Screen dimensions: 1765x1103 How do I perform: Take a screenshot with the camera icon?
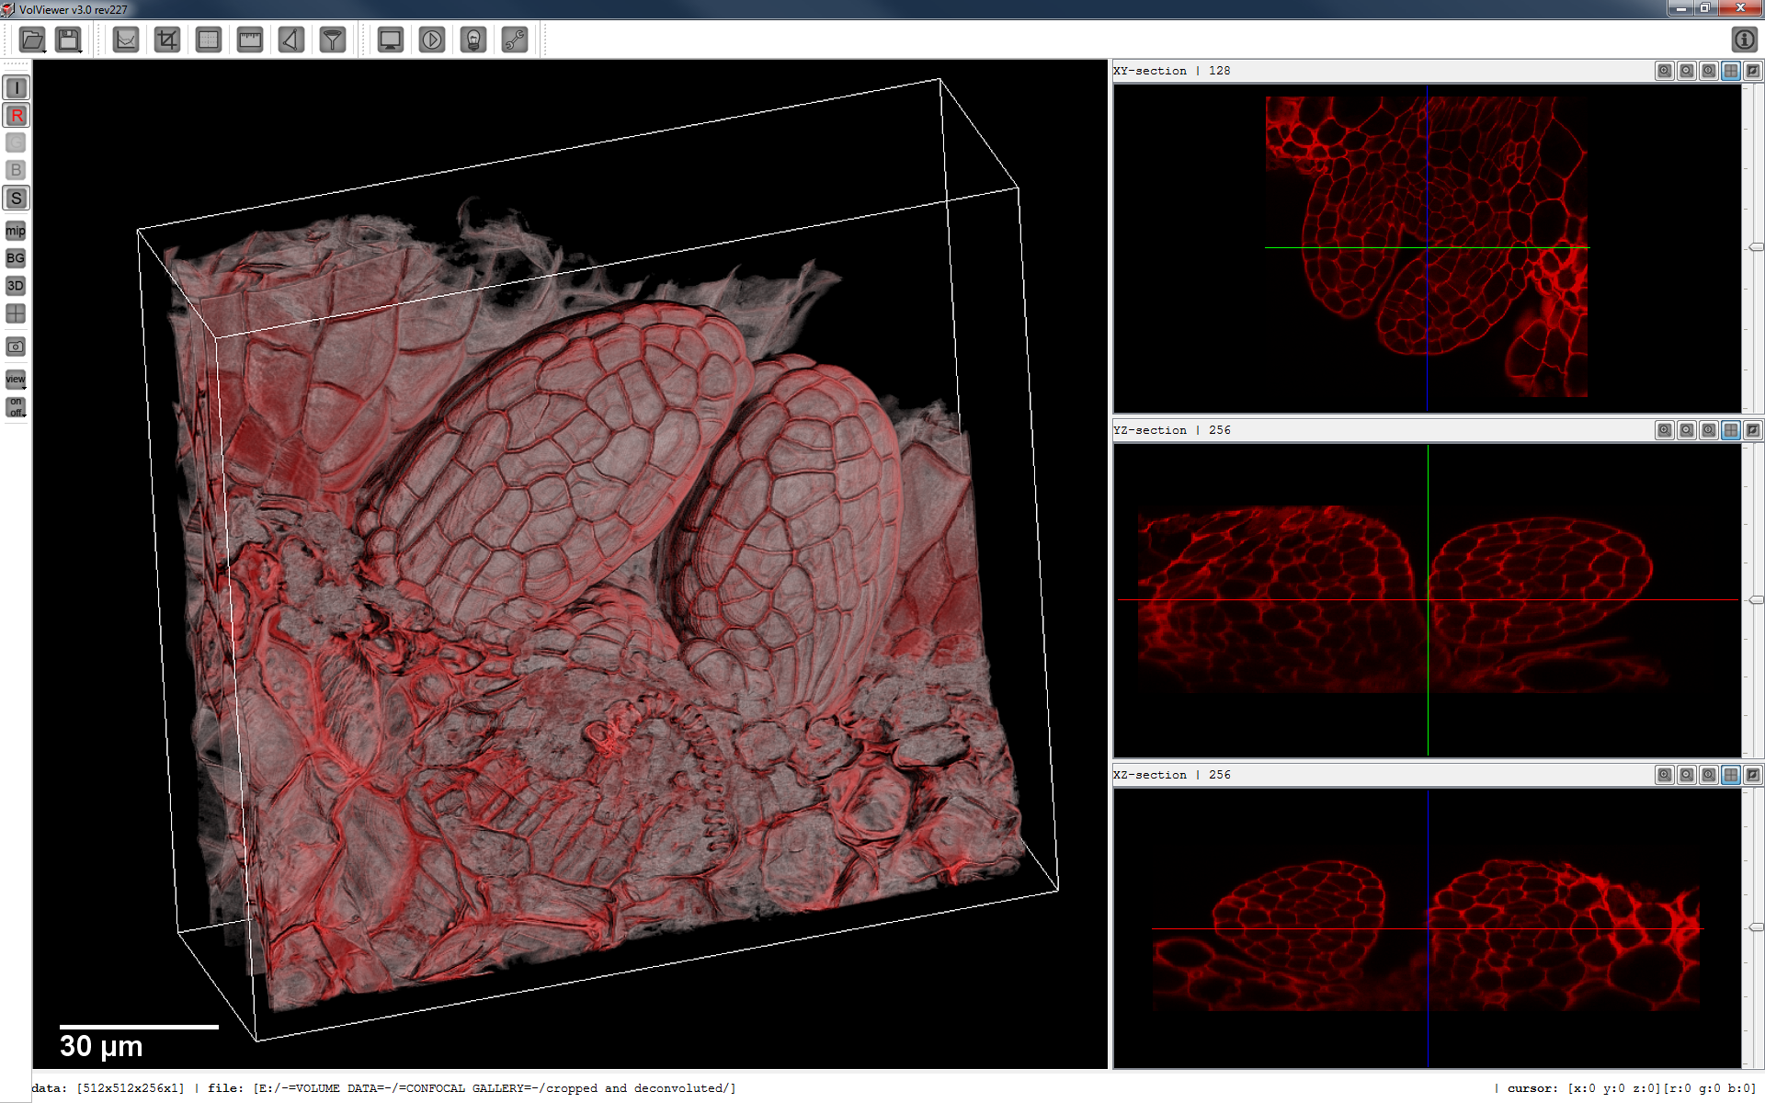pos(16,347)
